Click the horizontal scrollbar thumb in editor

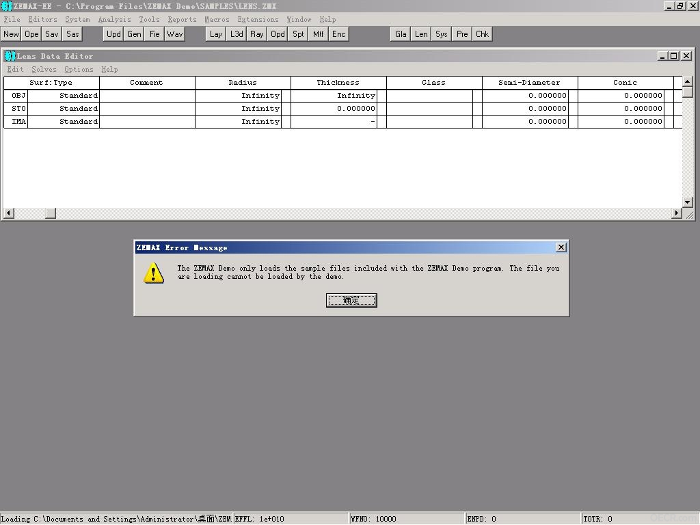pos(51,213)
